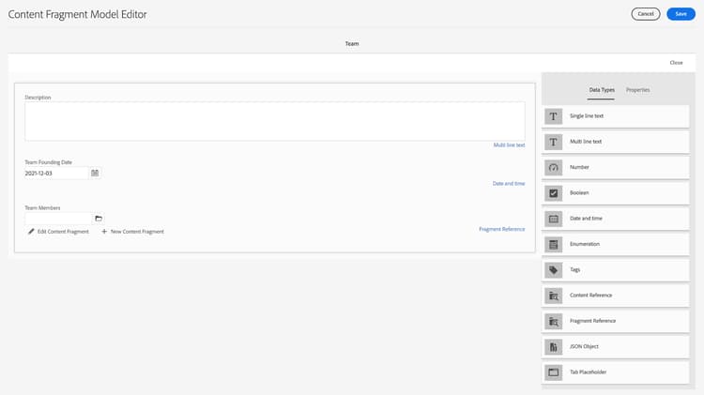This screenshot has height=395, width=704.
Task: Select the Number data type icon
Action: pyautogui.click(x=553, y=167)
